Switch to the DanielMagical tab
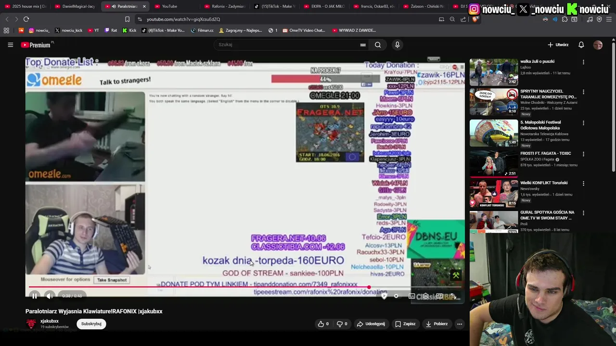Viewport: 616px width, 346px height. [75, 6]
